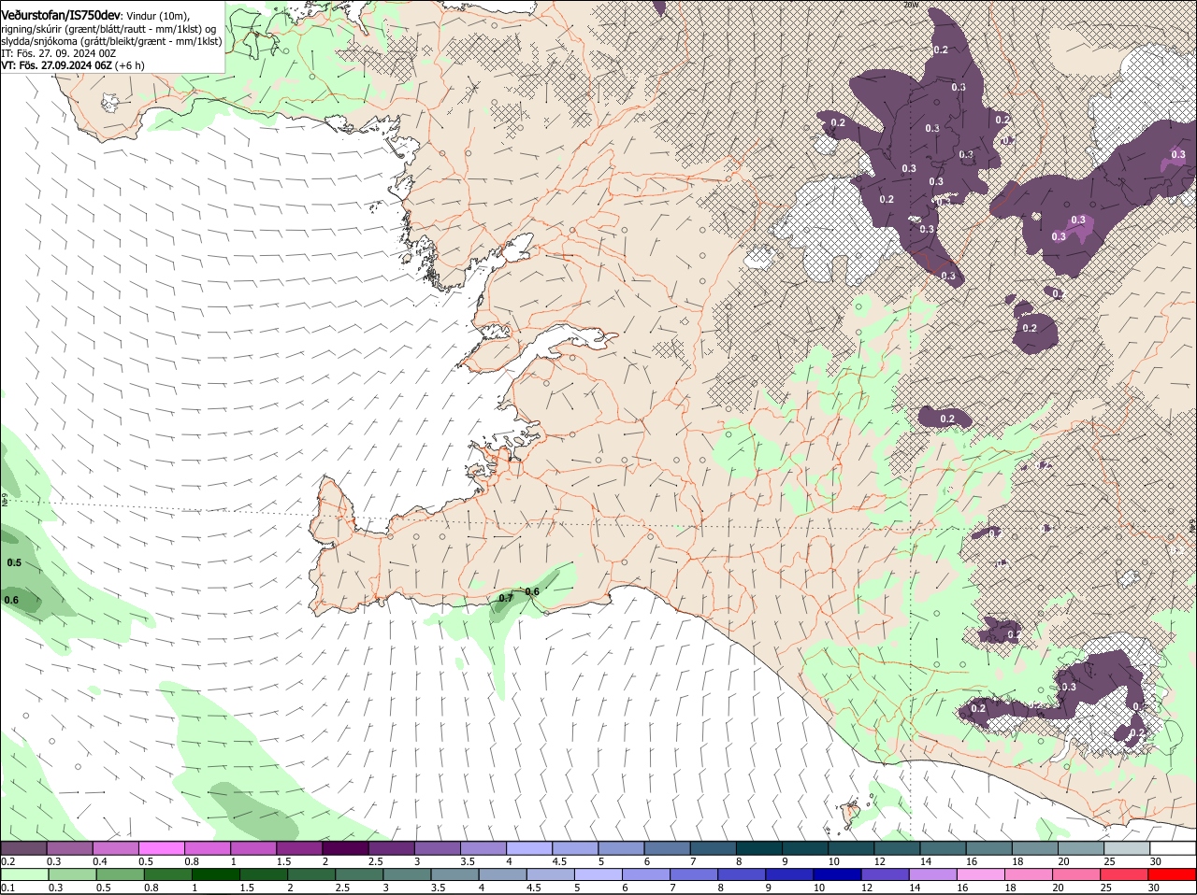Image resolution: width=1197 pixels, height=895 pixels.
Task: Select the 'IT: Fös. 27. 09. 2024 00Z' line
Action: tap(59, 53)
